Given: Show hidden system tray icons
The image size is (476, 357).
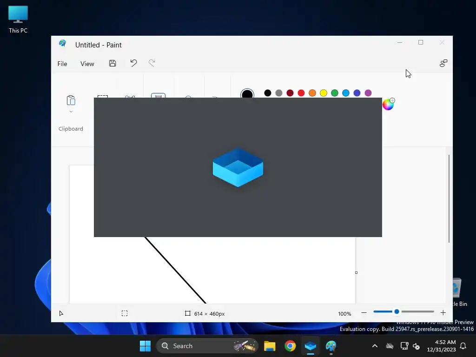Looking at the screenshot, I should [375, 346].
